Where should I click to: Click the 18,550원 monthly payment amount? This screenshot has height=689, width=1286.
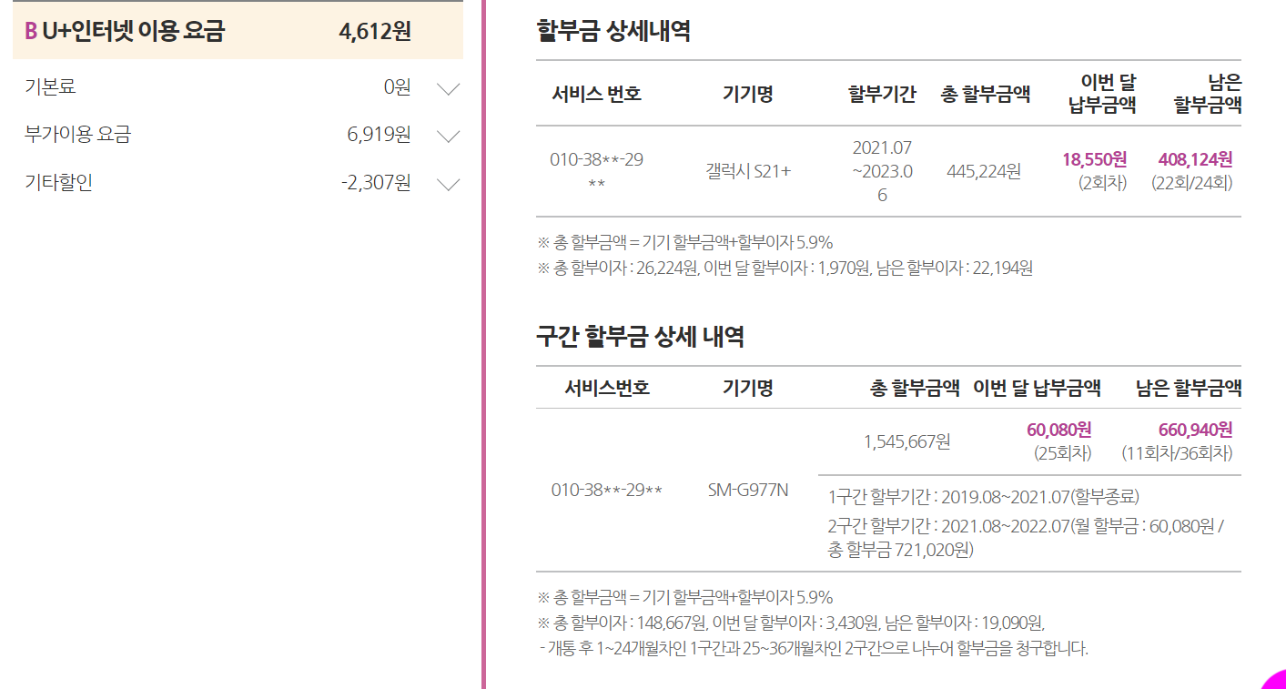(1094, 159)
